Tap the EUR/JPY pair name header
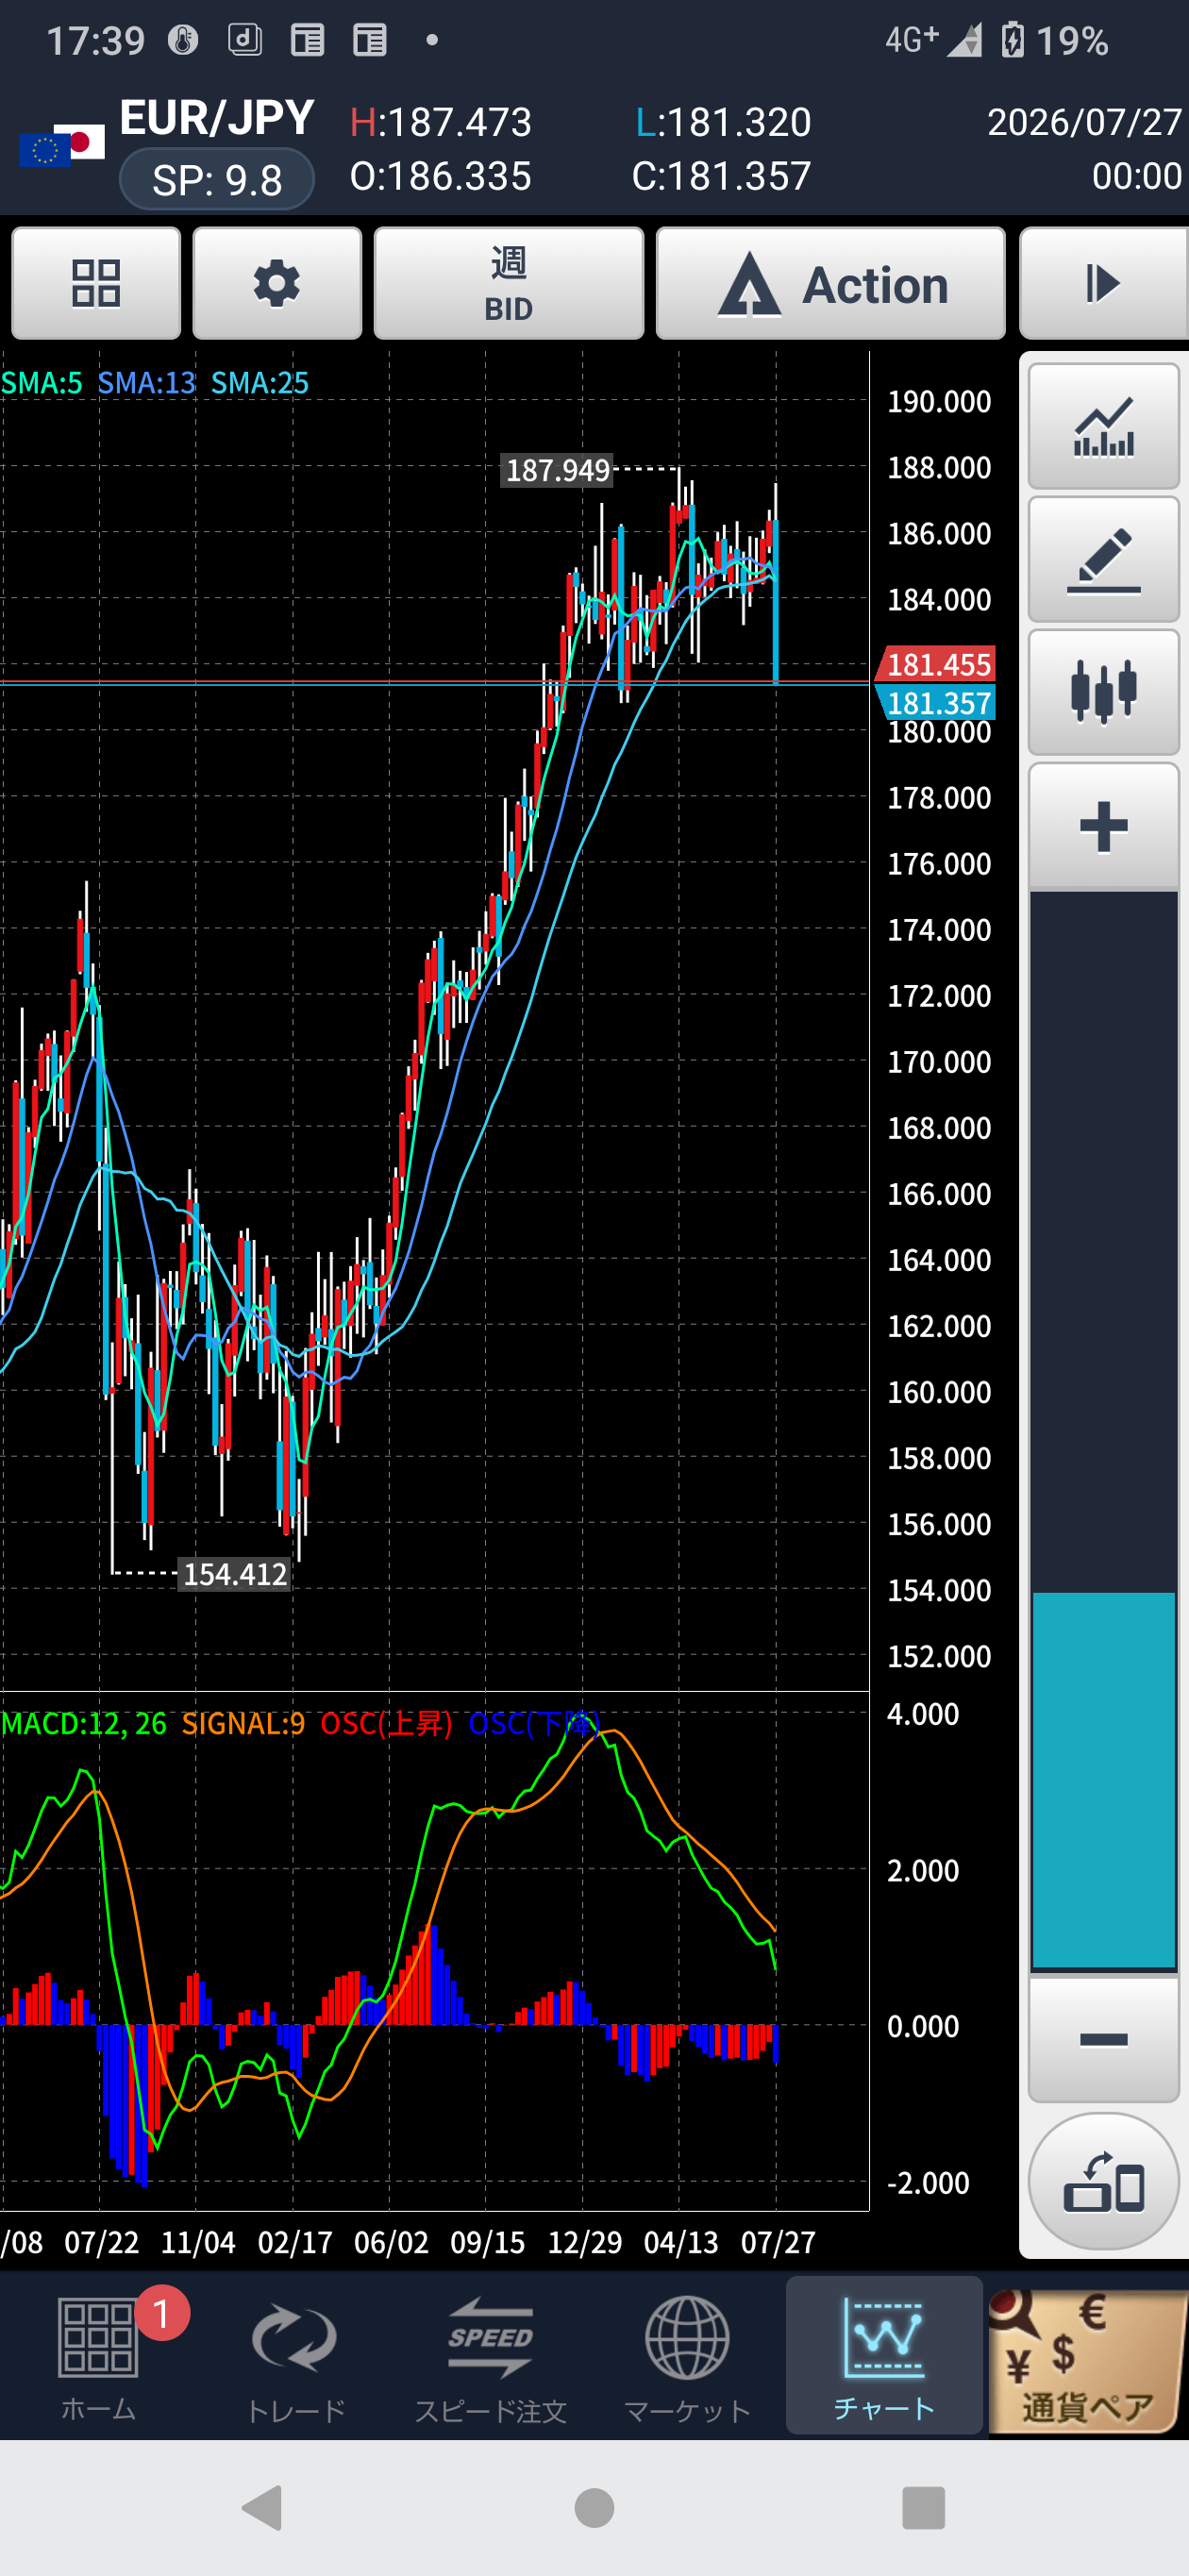1189x2576 pixels. [217, 118]
